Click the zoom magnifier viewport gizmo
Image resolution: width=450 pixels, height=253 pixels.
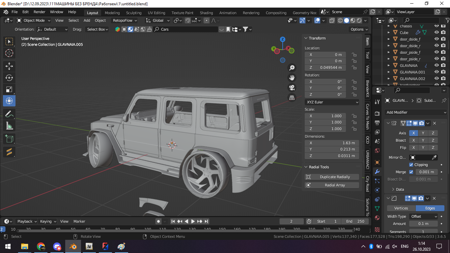click(x=292, y=68)
